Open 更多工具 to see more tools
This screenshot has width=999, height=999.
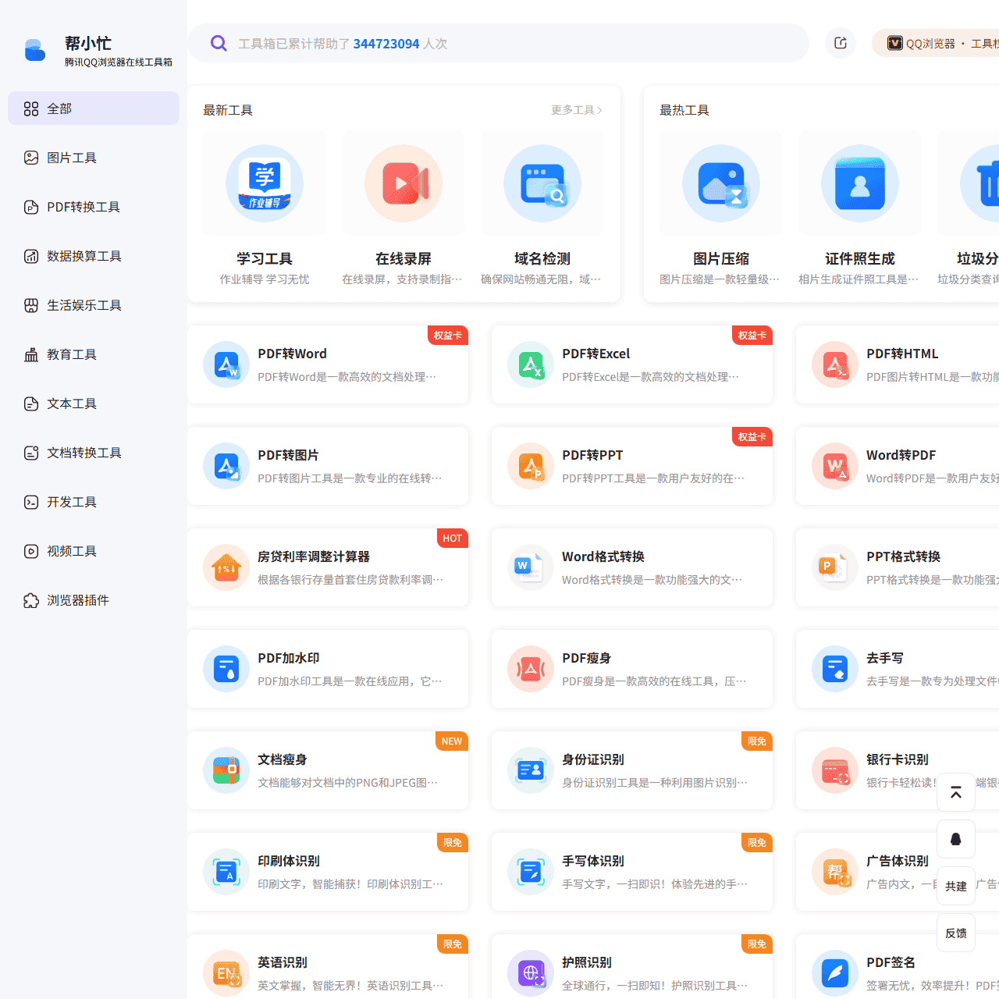[576, 110]
